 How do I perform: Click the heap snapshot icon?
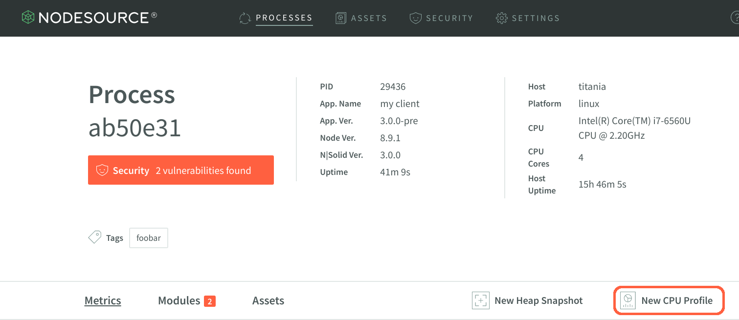[480, 300]
